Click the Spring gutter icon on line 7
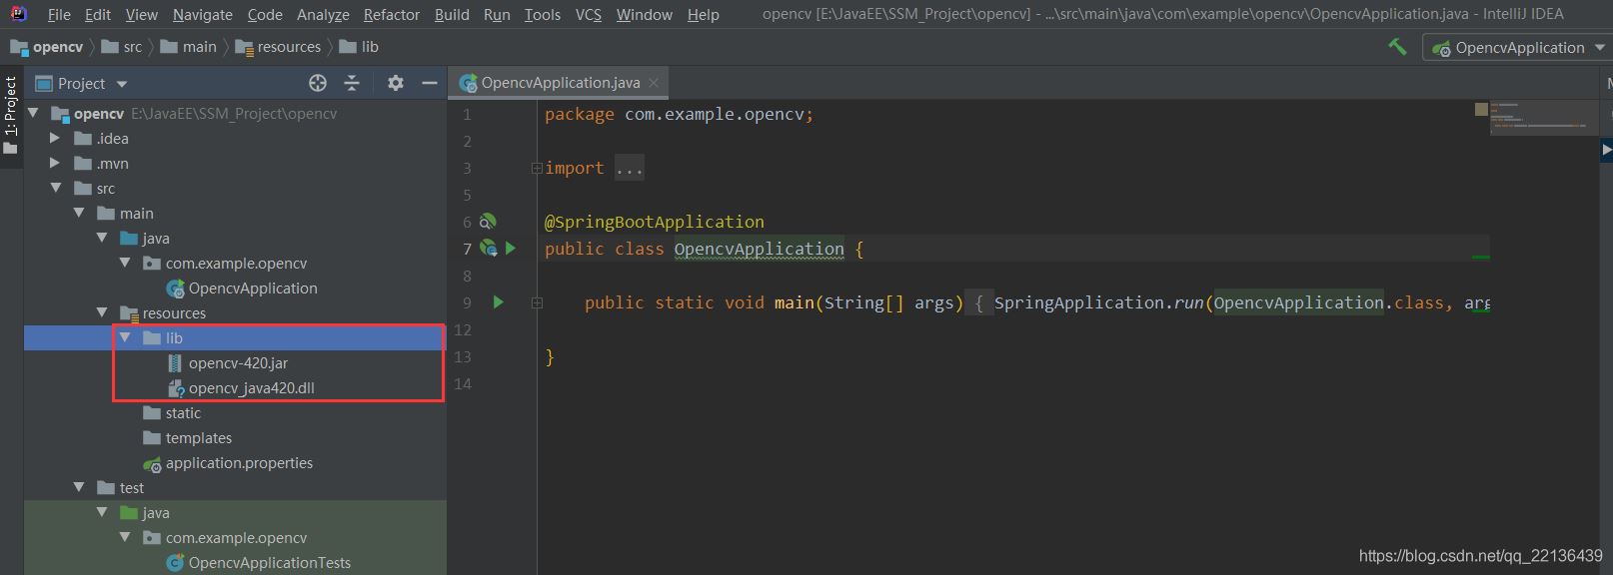The height and width of the screenshot is (575, 1613). [x=489, y=249]
